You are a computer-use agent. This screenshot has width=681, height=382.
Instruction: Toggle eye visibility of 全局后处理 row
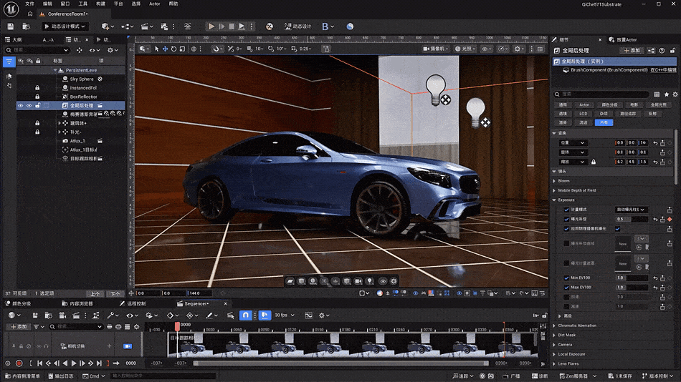(x=20, y=105)
